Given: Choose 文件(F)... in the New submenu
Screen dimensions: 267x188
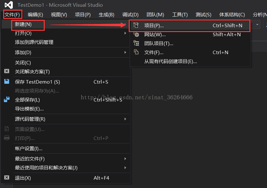Looking at the screenshot, I should 190,52.
